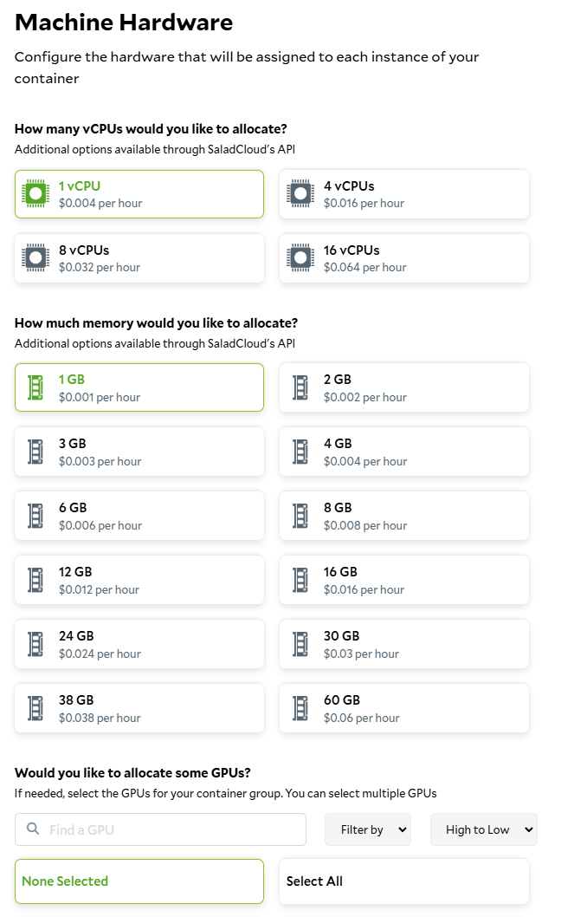Click the green chip icon for 1 vCPU
The width and height of the screenshot is (561, 917).
tap(35, 193)
